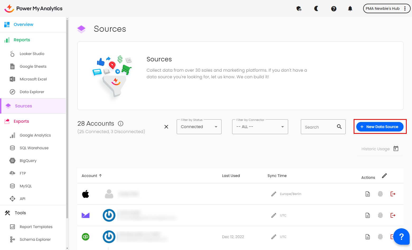Expand the Filter by Connector dropdown

[x=260, y=127]
